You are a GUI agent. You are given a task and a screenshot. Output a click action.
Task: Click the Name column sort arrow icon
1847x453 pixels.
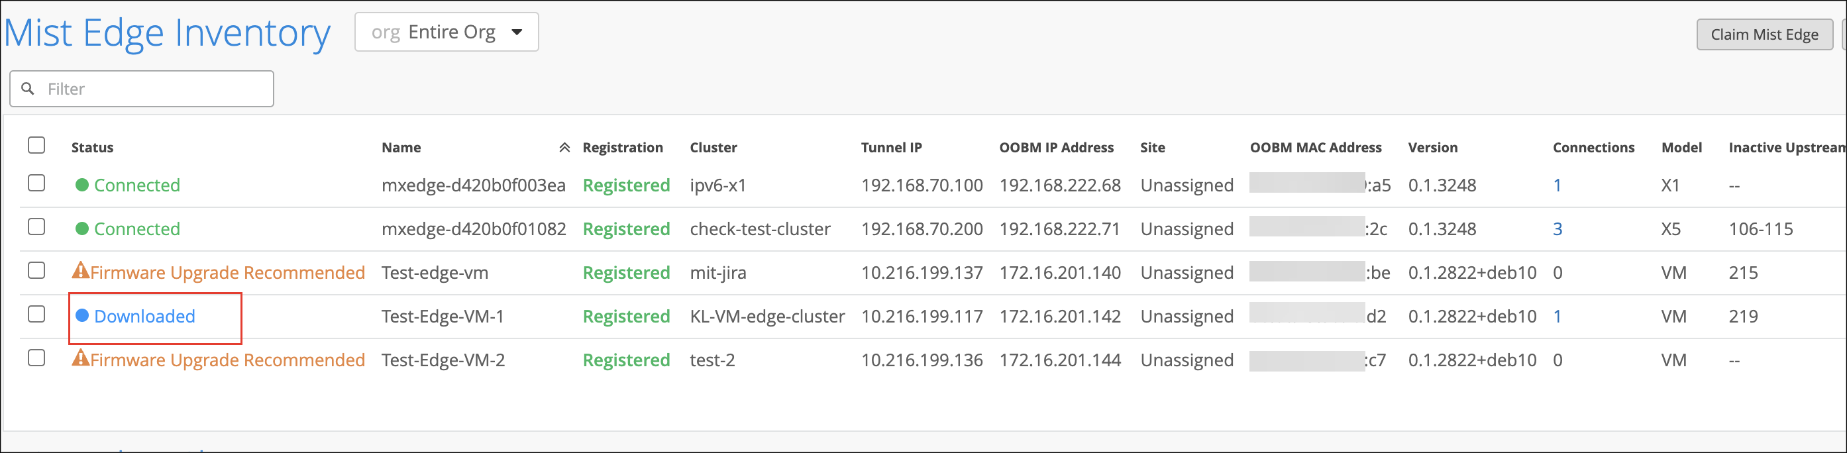click(x=564, y=148)
